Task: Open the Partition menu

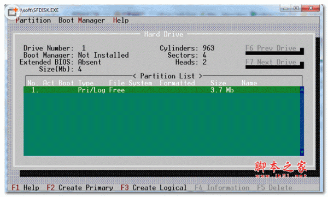Action: point(33,21)
